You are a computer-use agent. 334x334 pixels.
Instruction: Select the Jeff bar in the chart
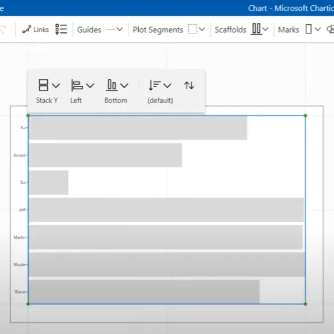point(166,210)
